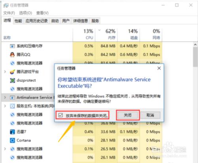
Task: Sort by the 62% 内存 column header
Action: pyautogui.click(x=106, y=34)
